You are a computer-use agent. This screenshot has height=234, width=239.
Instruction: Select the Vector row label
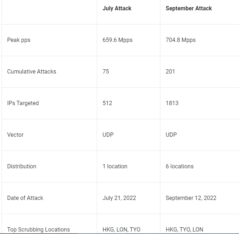coord(15,135)
